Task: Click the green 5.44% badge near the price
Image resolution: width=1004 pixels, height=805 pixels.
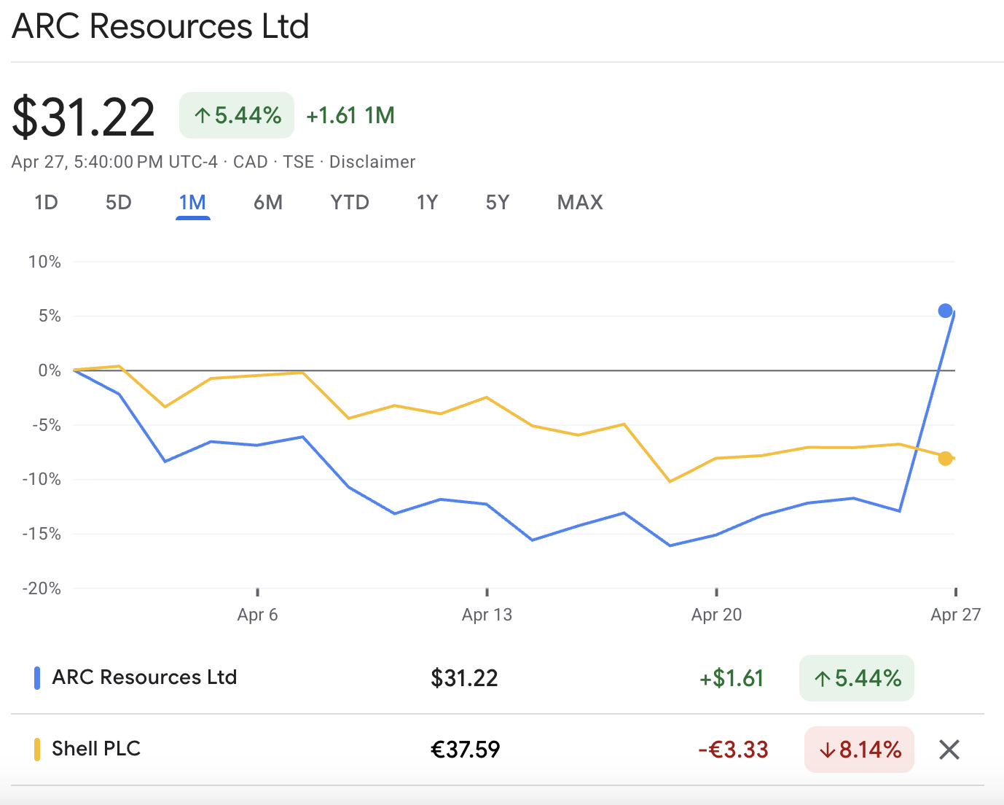Action: coord(236,114)
